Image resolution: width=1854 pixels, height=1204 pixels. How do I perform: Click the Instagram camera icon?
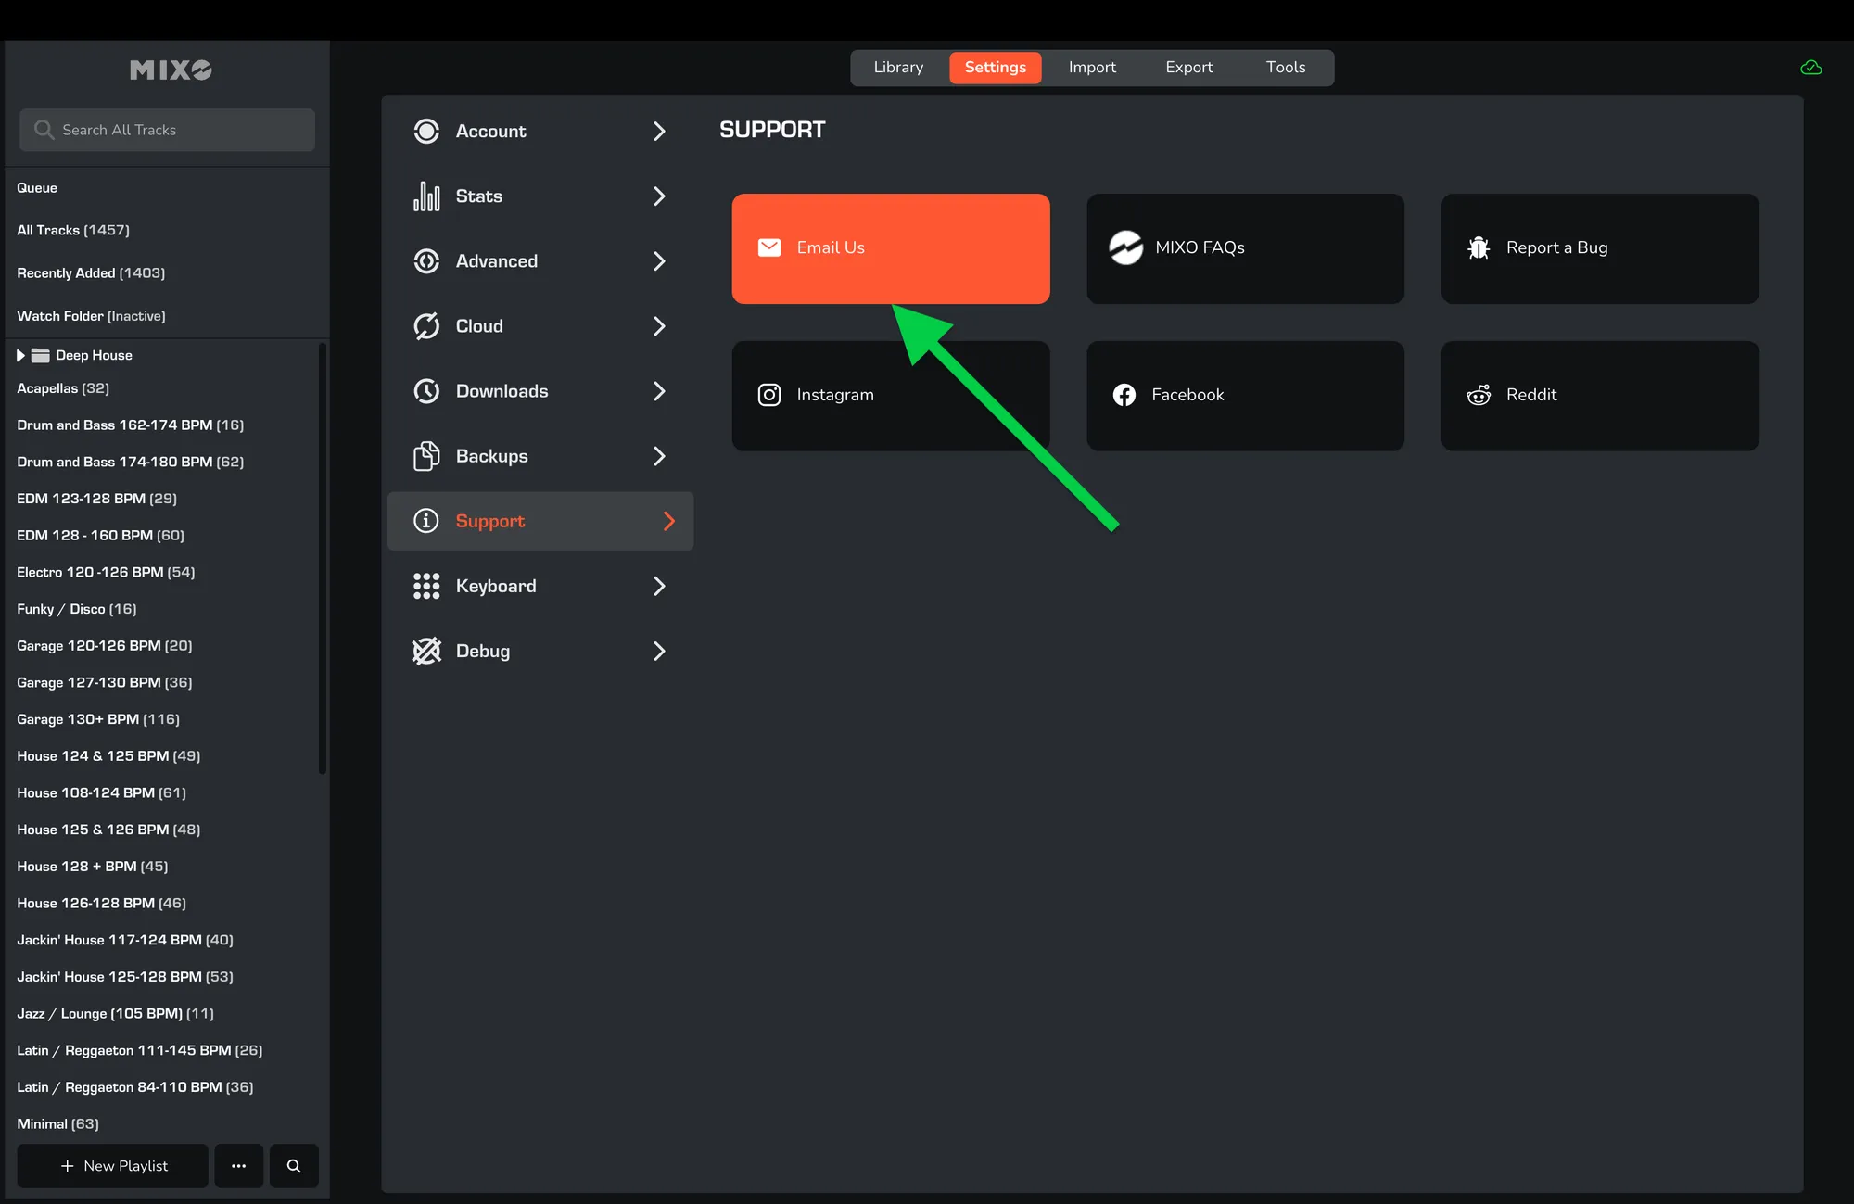pyautogui.click(x=769, y=395)
